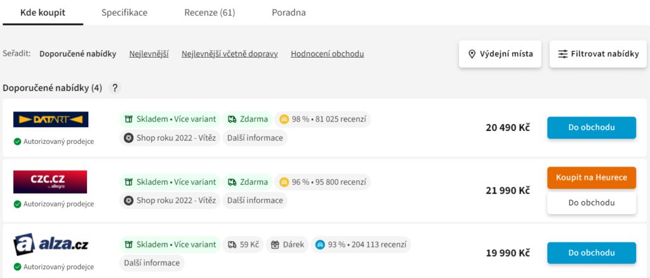
Task: Click Datart's Zdarma delivery chip
Action: pyautogui.click(x=248, y=120)
